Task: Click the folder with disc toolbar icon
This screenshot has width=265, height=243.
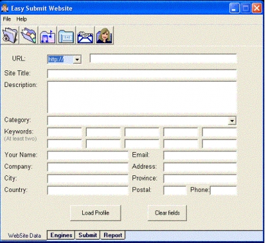Action: pyautogui.click(x=10, y=35)
